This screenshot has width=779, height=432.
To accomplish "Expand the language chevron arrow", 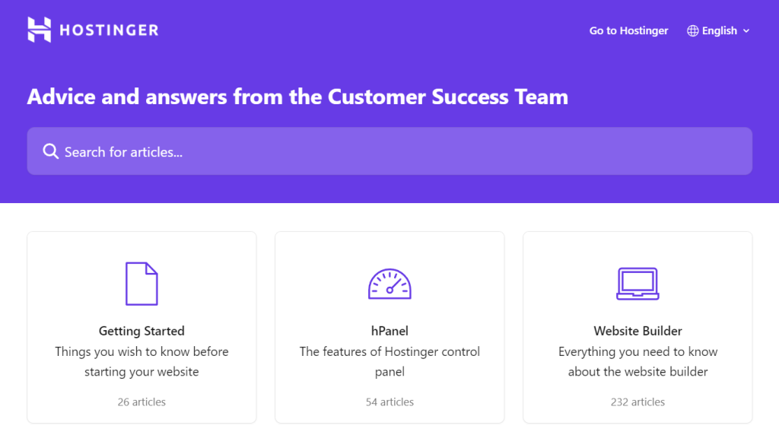I will pyautogui.click(x=746, y=31).
